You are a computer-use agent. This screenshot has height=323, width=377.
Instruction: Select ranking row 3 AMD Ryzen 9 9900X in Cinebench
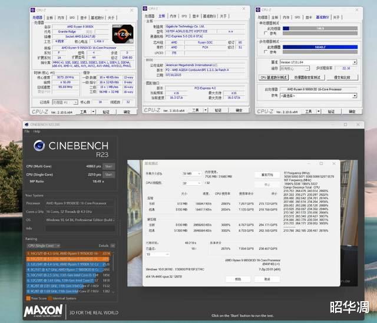68,264
